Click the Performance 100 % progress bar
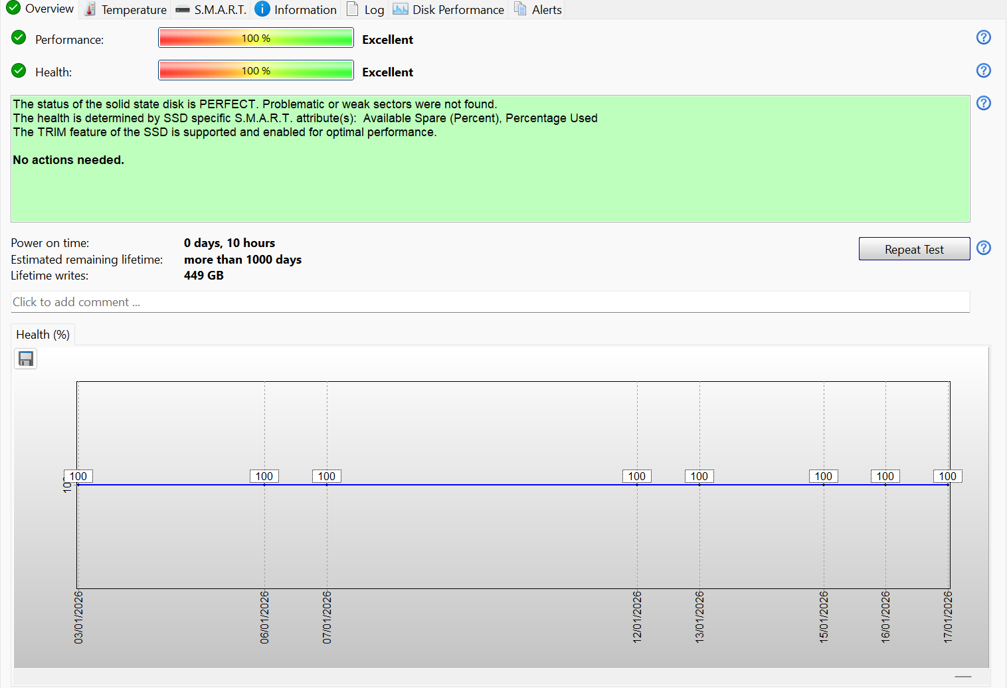Screen dimensions: 1007x688 (x=256, y=38)
